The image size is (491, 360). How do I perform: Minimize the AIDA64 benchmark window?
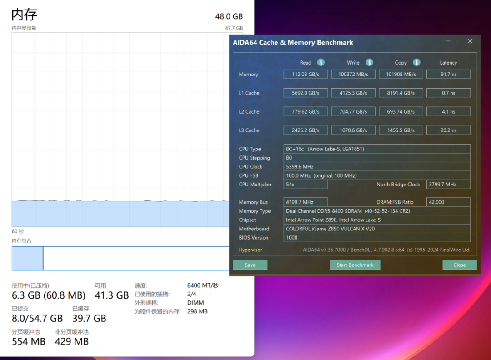pos(448,41)
